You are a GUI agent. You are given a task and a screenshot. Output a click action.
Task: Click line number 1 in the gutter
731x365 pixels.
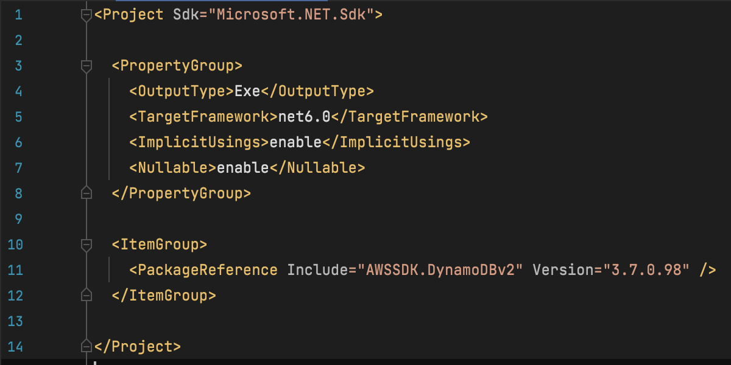click(x=18, y=15)
